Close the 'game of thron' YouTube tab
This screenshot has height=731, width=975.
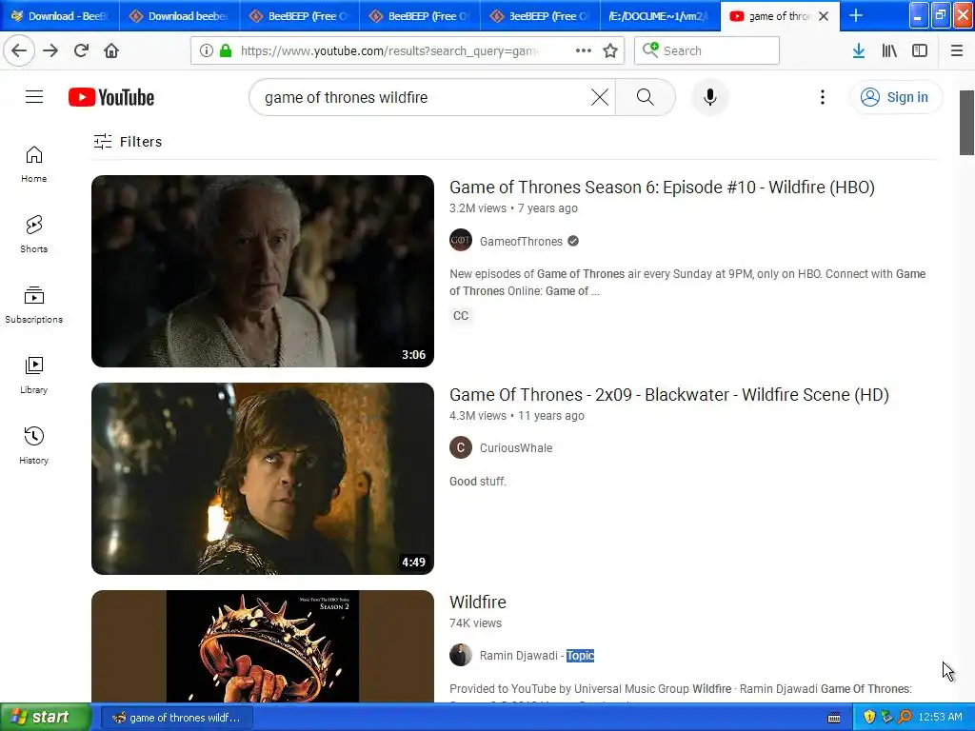[824, 16]
